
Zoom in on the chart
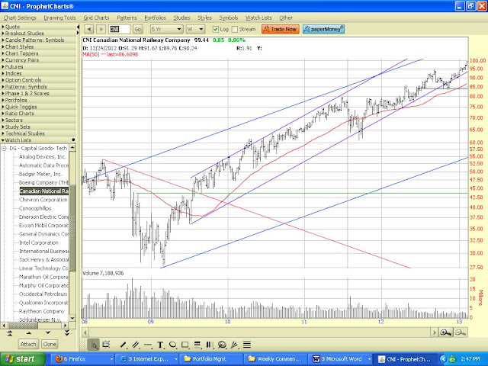pyautogui.click(x=445, y=332)
